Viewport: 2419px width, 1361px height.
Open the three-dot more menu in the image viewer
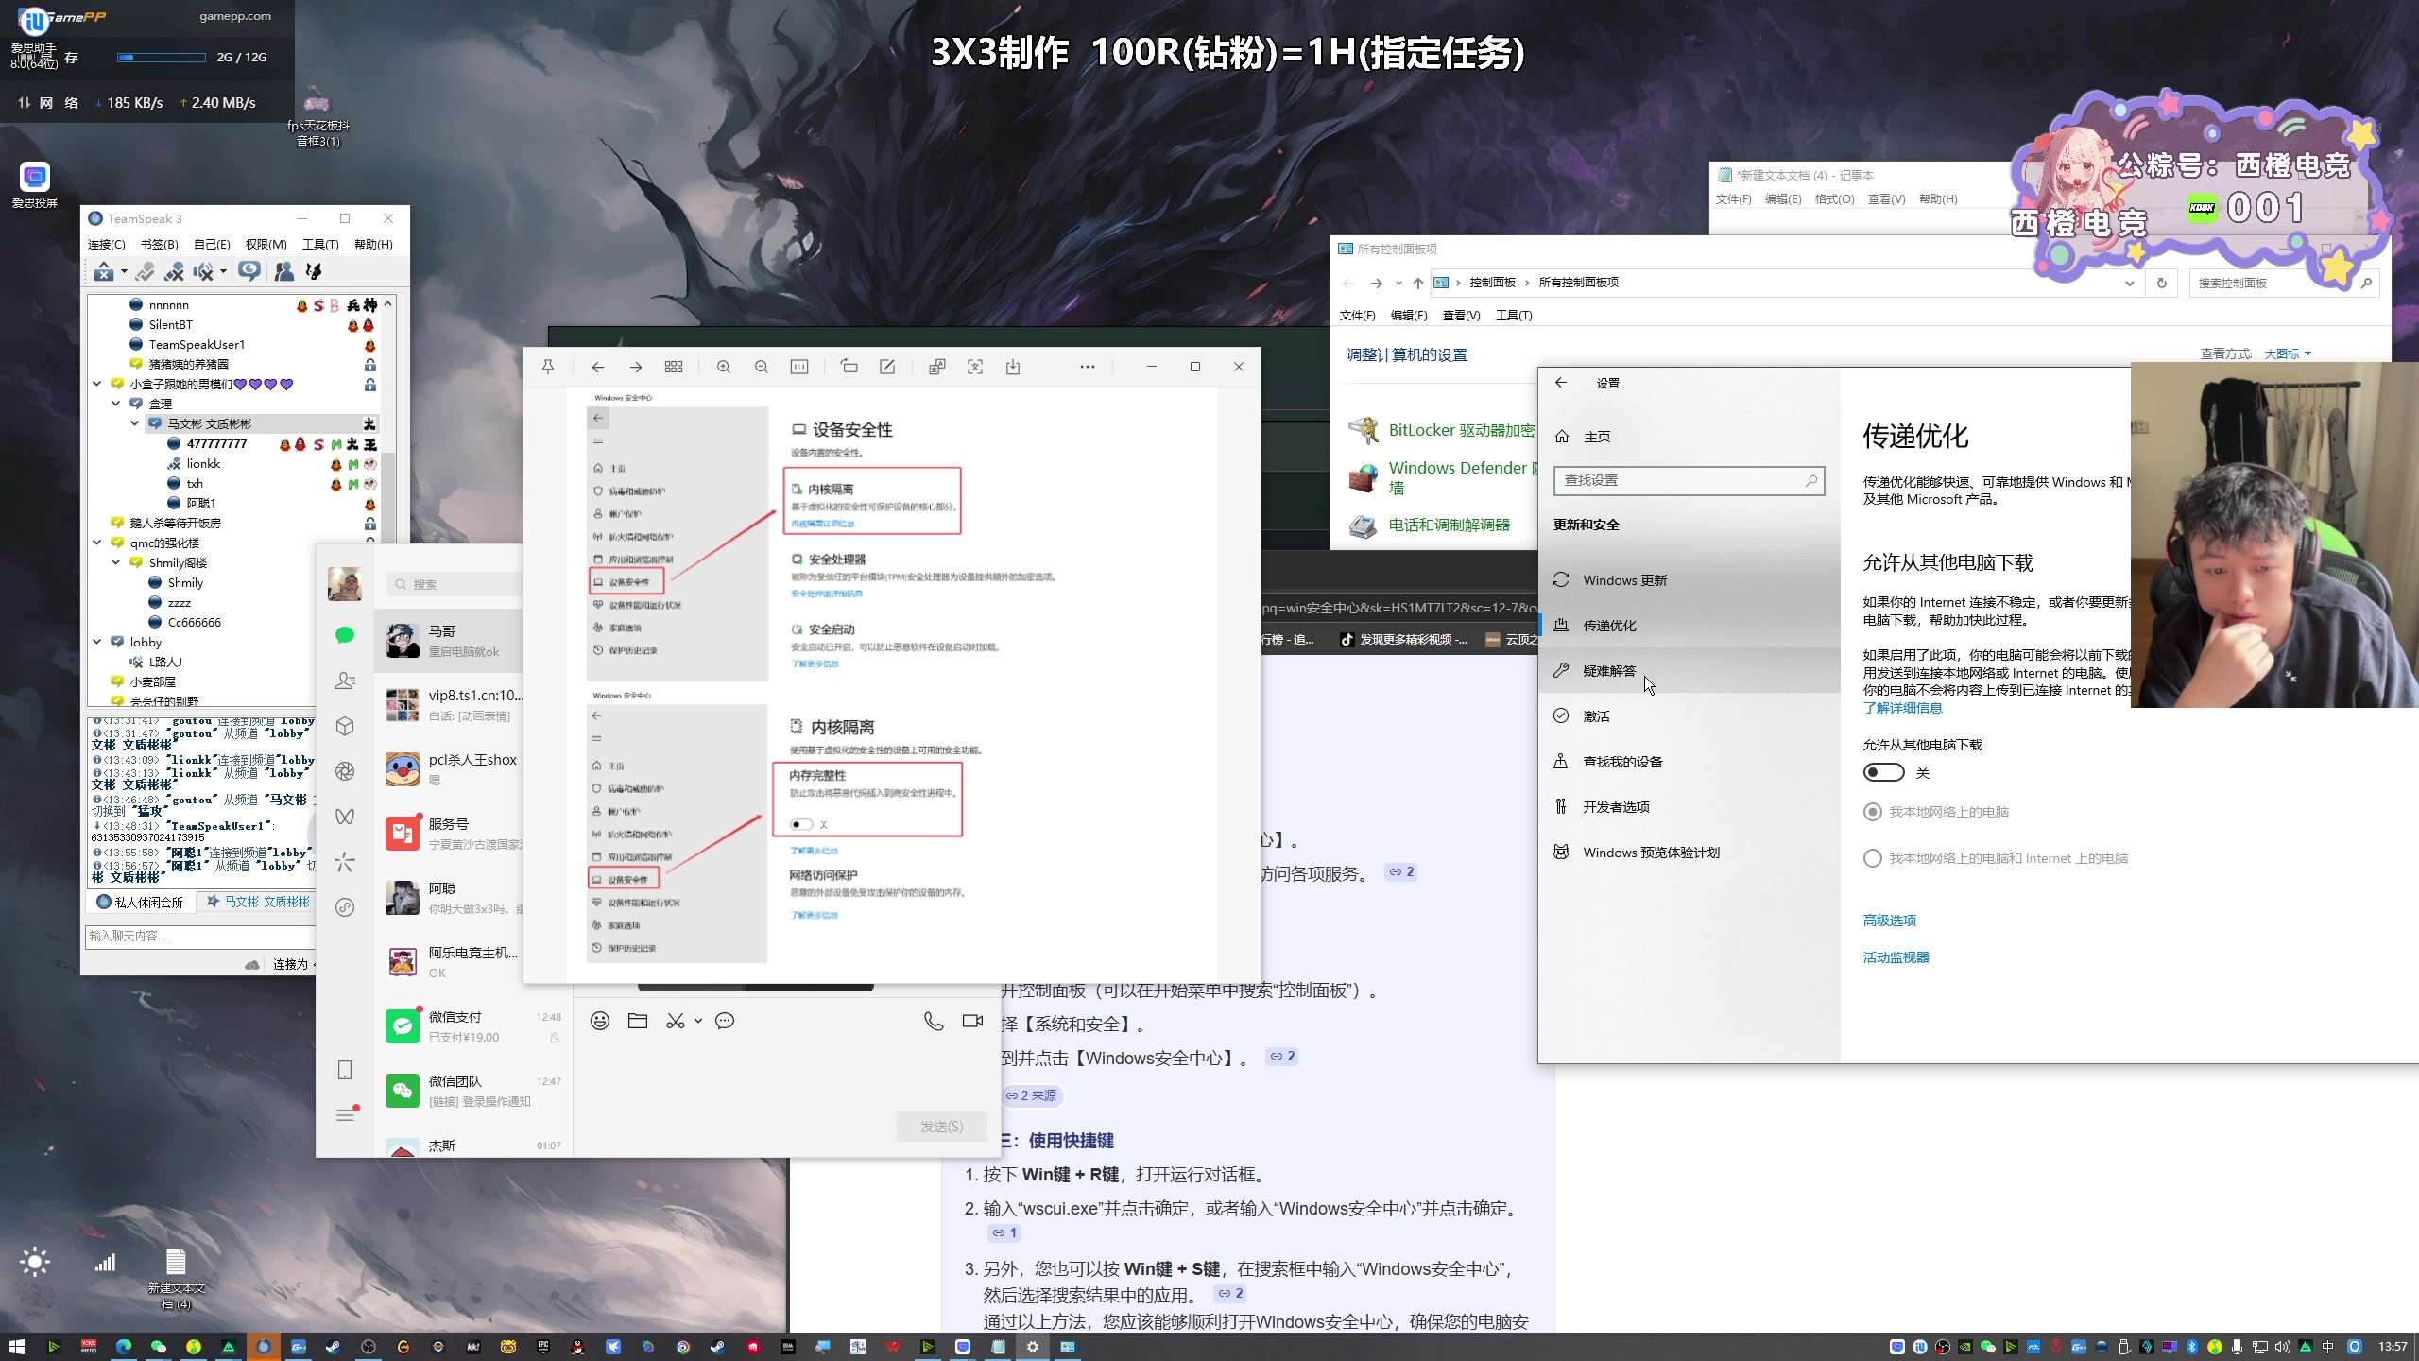pyautogui.click(x=1088, y=367)
